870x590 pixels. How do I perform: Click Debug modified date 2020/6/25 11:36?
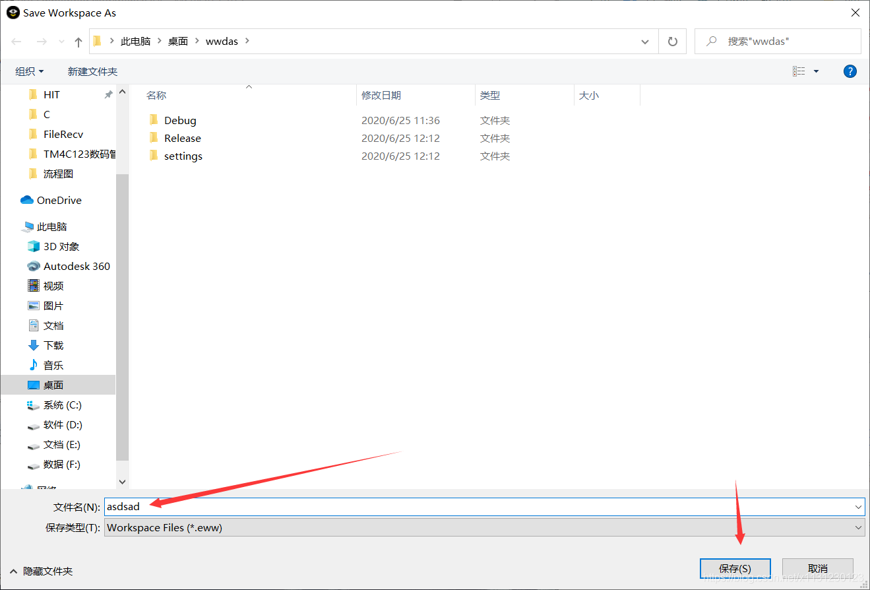400,120
